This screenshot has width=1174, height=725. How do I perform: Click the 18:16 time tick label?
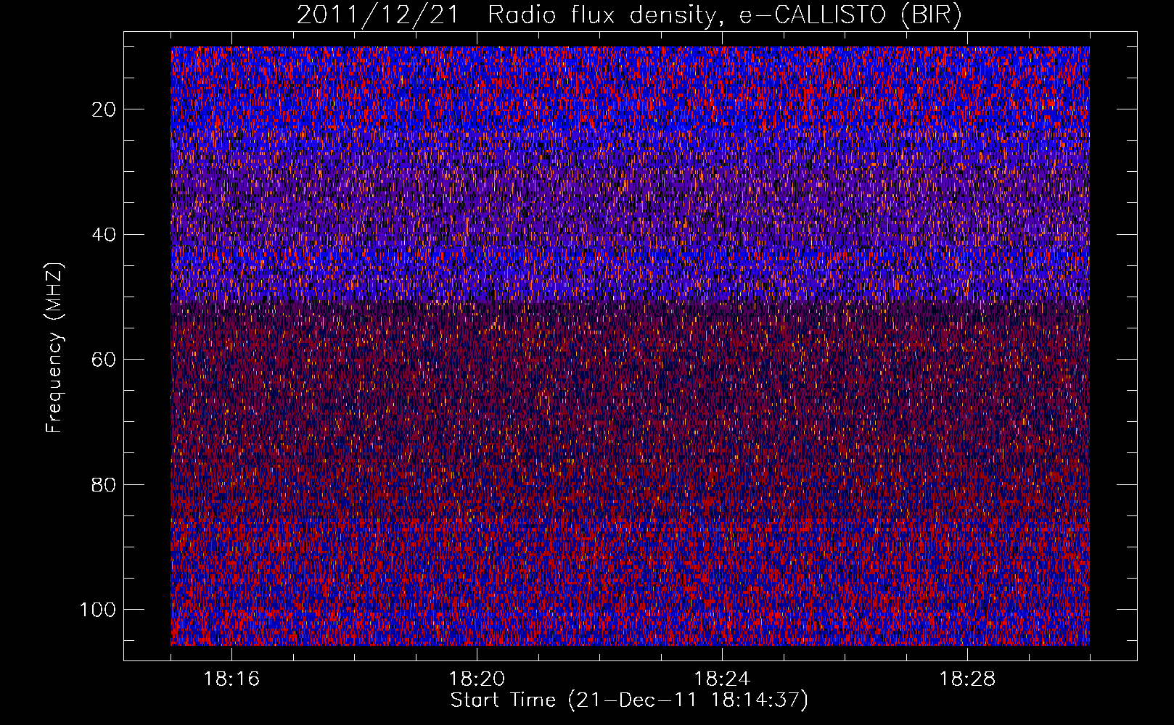(x=231, y=679)
